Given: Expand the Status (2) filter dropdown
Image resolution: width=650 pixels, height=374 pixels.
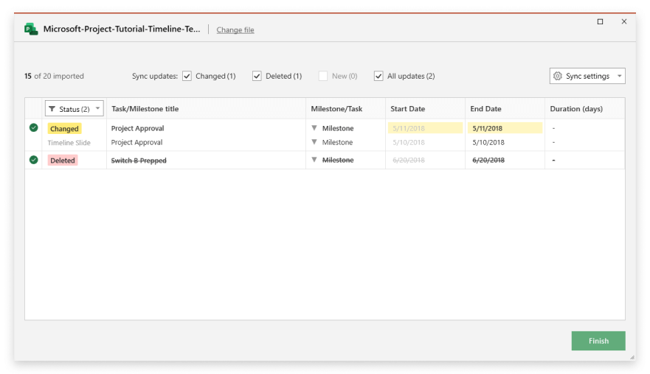Looking at the screenshot, I should (97, 109).
